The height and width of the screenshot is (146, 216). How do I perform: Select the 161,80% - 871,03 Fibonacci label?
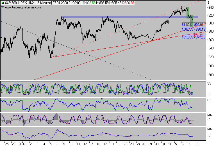194,37
